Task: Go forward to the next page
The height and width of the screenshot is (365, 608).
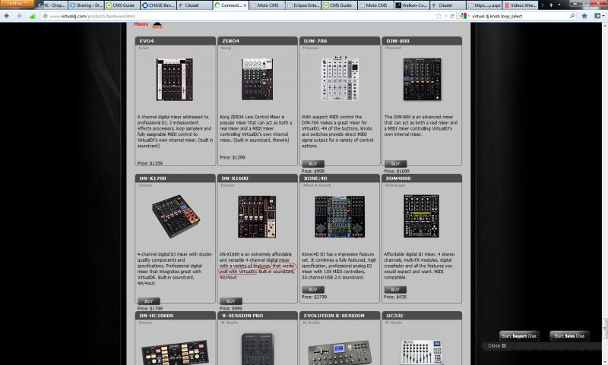Action: (19, 16)
